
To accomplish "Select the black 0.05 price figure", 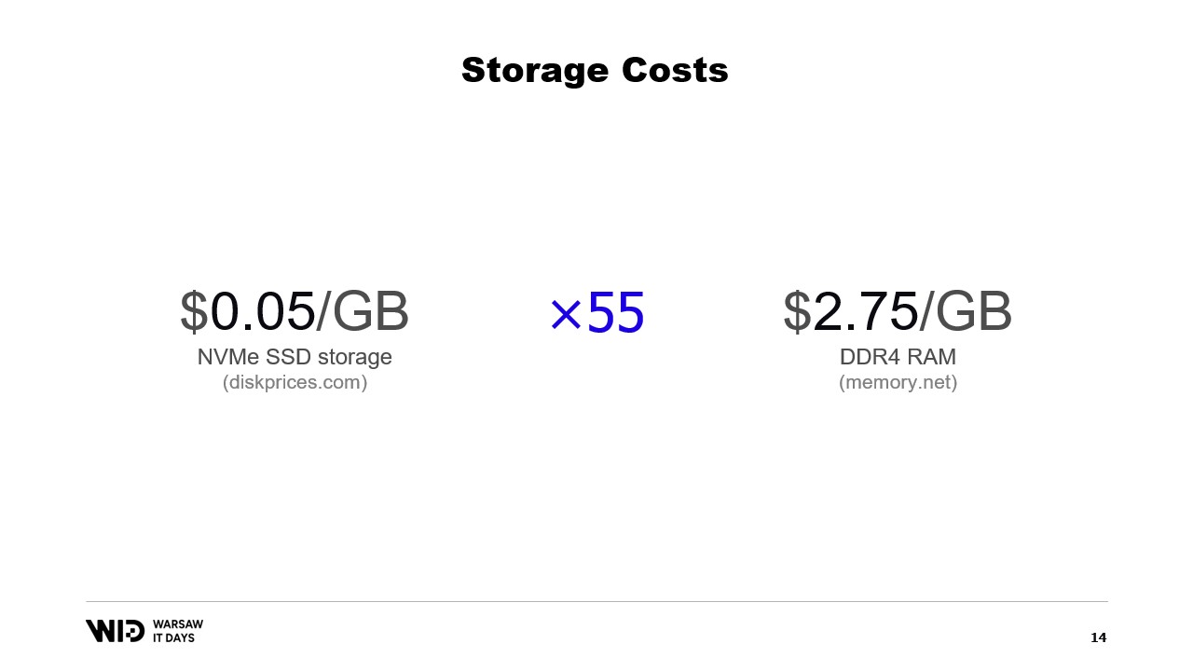I will (x=263, y=311).
